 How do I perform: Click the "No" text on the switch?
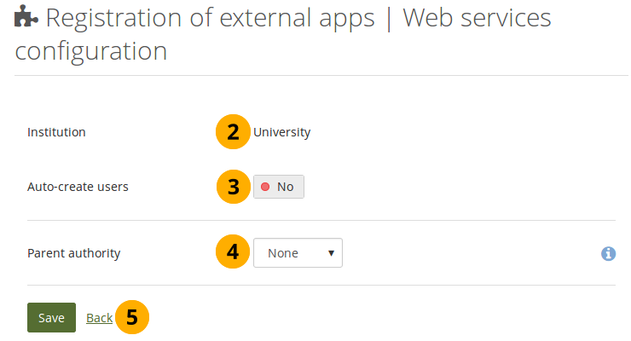tap(285, 187)
